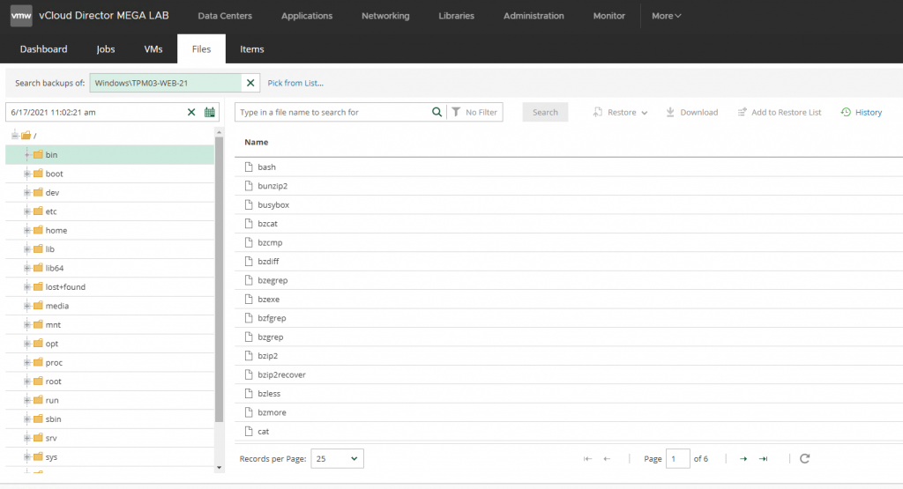Open the Applications menu
Screen dimensions: 903x489
(x=306, y=16)
